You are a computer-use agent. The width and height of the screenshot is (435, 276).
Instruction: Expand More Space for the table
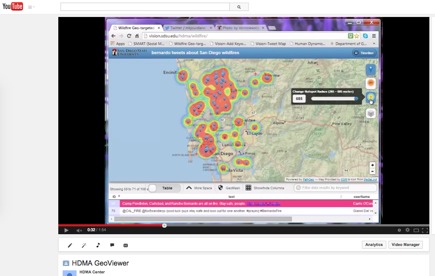(x=199, y=188)
